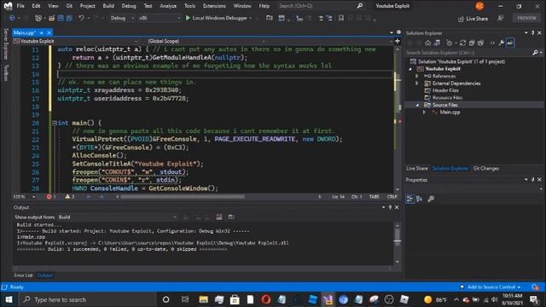Screen dimensions: 546x307
Task: Click the switch views icon in Solution Explorer
Action: click(x=437, y=43)
